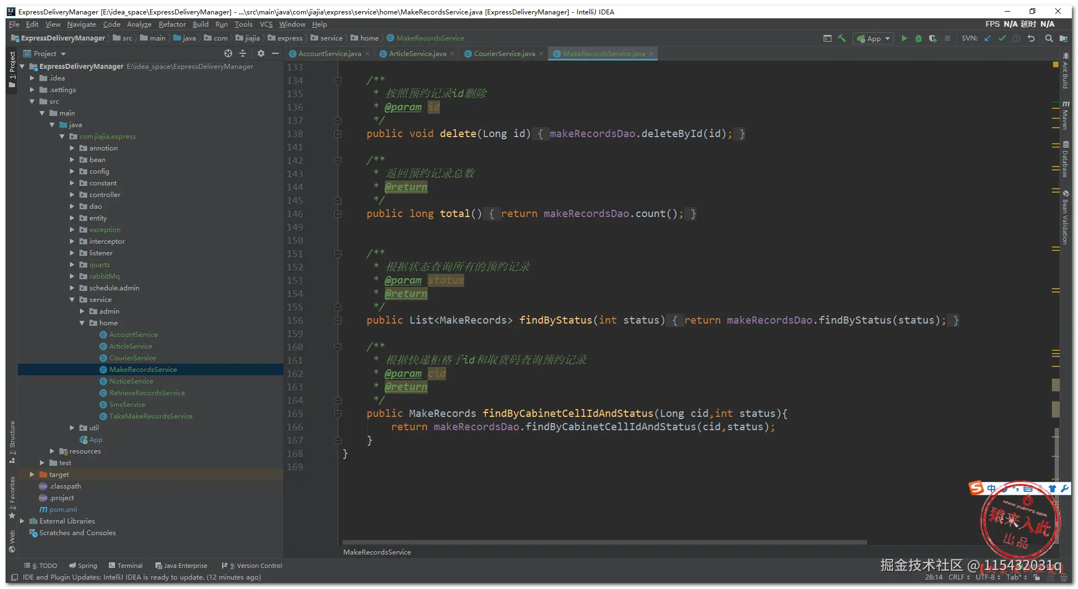Open the VCS menu
Viewport: 1078px width, 589px height.
[266, 24]
